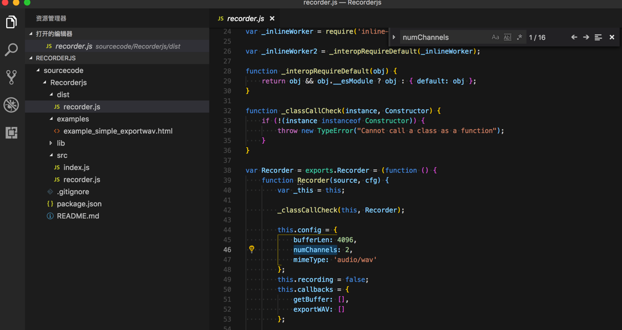The height and width of the screenshot is (330, 622).
Task: Open the Source Control view
Action: tap(12, 77)
